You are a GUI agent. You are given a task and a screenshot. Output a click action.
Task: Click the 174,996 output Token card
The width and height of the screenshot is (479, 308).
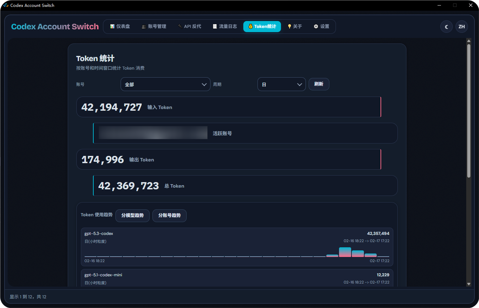[x=229, y=159]
